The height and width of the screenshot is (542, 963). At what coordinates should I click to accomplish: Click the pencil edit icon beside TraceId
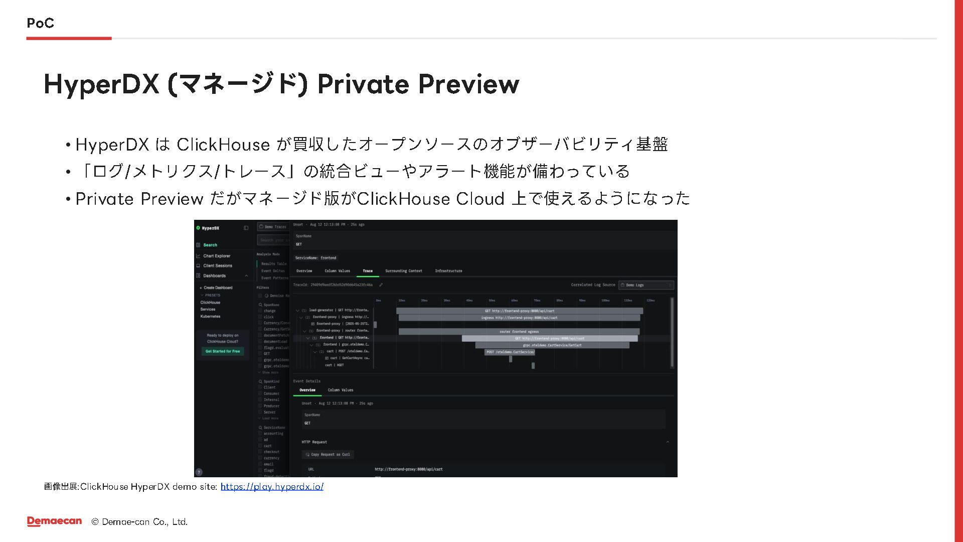(381, 285)
